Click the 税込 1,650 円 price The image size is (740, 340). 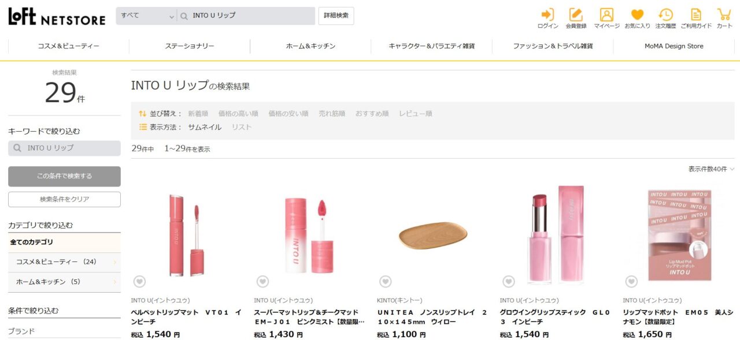pyautogui.click(x=647, y=334)
